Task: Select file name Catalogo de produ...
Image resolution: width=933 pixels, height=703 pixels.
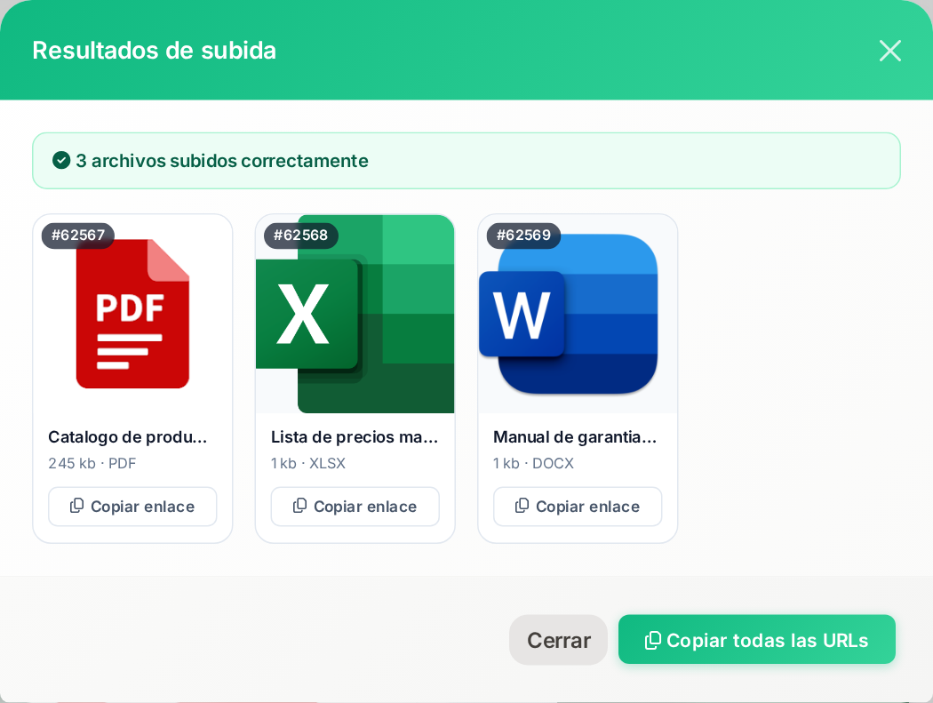Action: coord(127,437)
